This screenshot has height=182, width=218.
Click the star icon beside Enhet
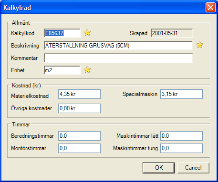87,70
